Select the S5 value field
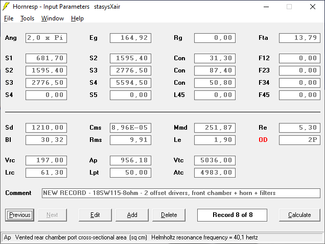Viewport: 325px width, 244px height. [x=131, y=95]
